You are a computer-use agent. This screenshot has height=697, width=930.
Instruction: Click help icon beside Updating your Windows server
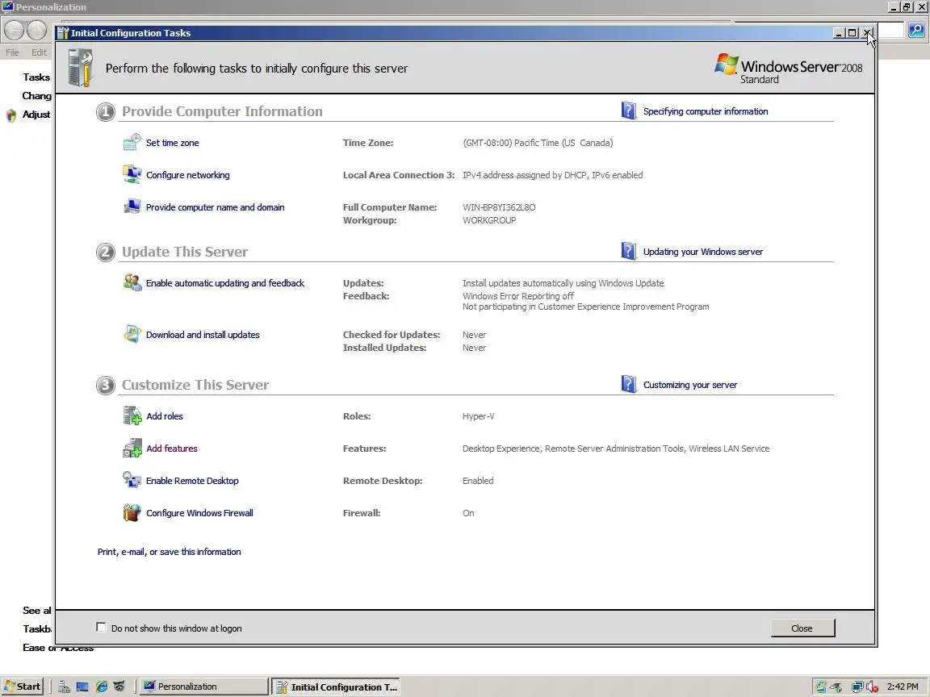coord(629,251)
